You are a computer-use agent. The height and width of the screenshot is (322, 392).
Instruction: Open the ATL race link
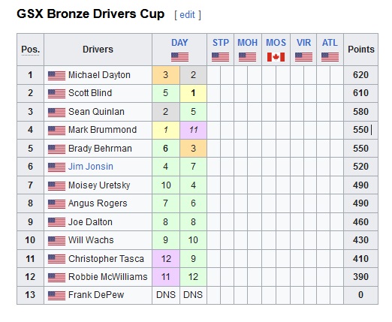coord(330,43)
